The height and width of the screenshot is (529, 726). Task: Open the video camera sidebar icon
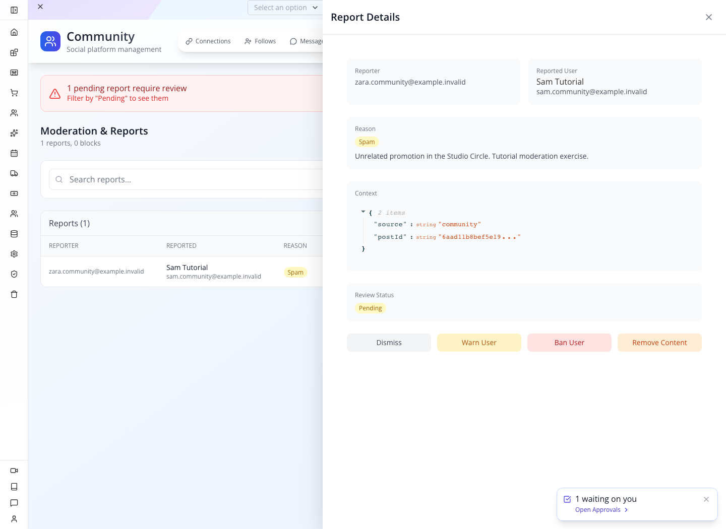point(14,471)
